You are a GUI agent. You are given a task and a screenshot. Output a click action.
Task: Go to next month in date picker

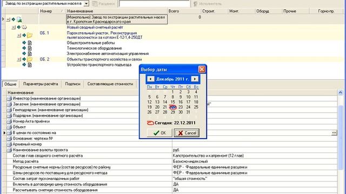pos(195,79)
